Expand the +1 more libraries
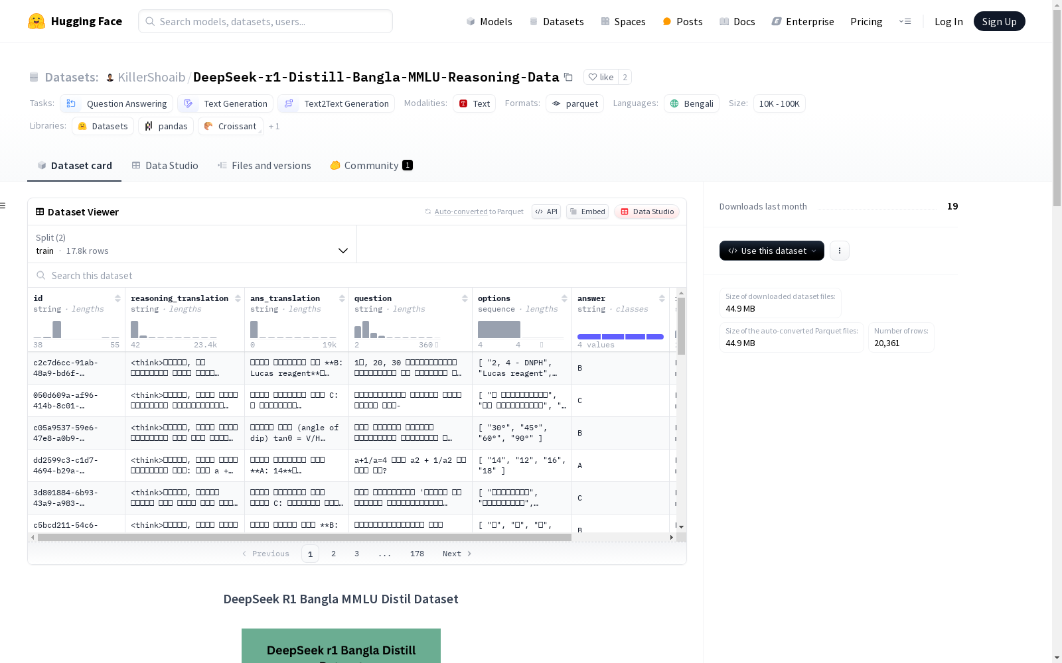 pos(274,126)
